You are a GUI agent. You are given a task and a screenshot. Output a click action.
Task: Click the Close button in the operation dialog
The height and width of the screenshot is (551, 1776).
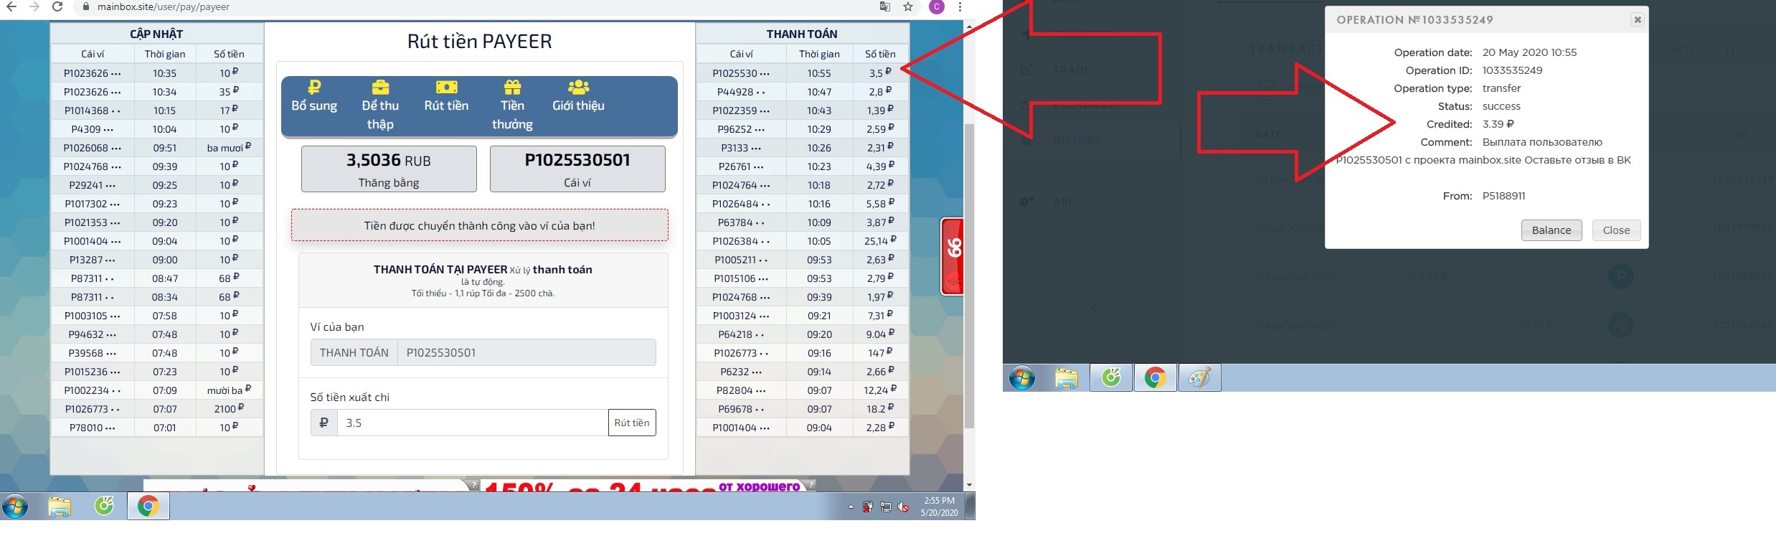[1616, 230]
